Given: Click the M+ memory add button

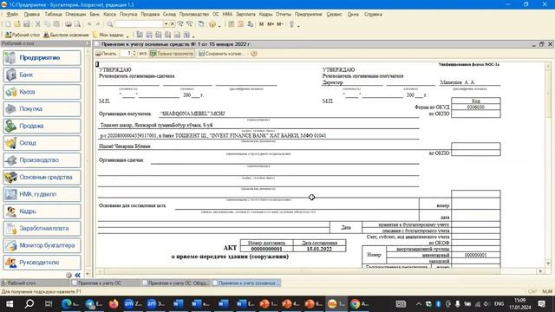Looking at the screenshot, I should pos(271,24).
